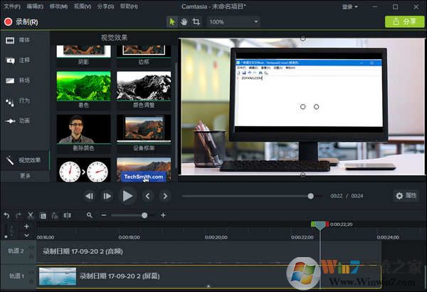Image resolution: width=427 pixels, height=292 pixels.
Task: Click the red record button 录制(R)
Action: pyautogui.click(x=21, y=22)
